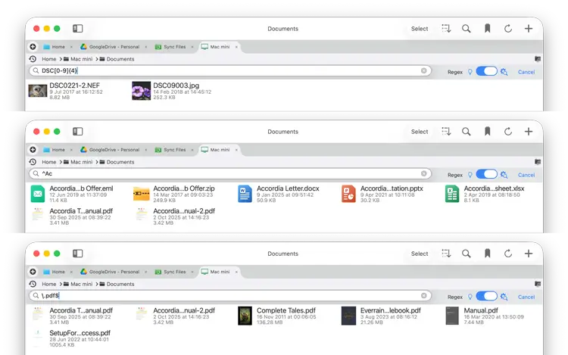Screen dimensions: 568x355
Task: Click Select button in the ^Ac window
Action: tap(420, 132)
